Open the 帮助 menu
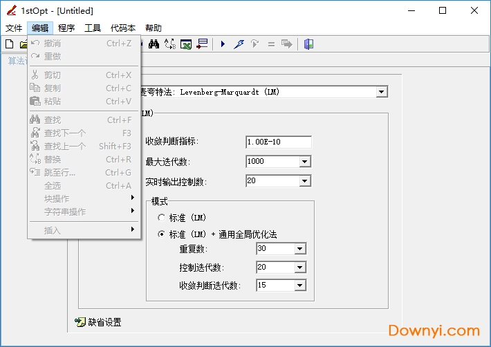The width and height of the screenshot is (491, 347). [x=154, y=28]
